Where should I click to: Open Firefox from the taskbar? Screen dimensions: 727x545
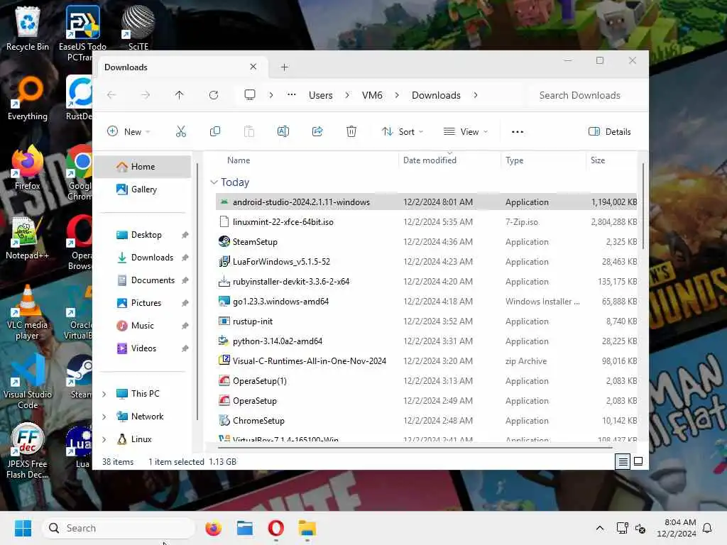point(213,528)
